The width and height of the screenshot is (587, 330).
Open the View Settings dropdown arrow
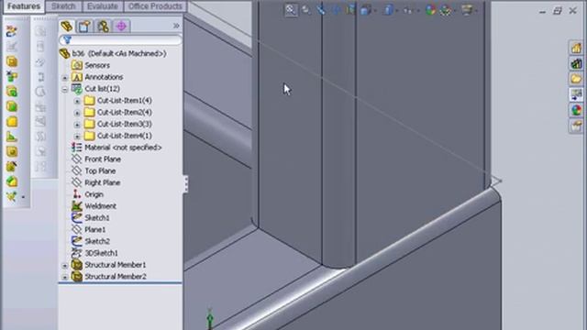[476, 11]
